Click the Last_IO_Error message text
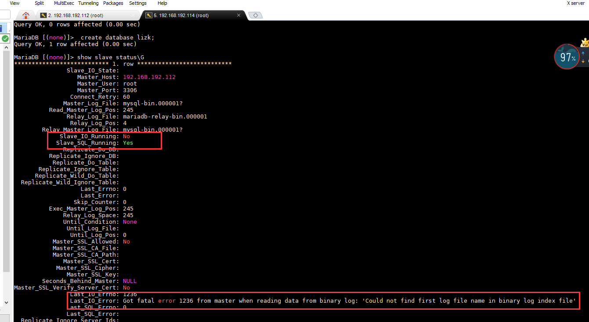The height and width of the screenshot is (322, 589). (350, 301)
